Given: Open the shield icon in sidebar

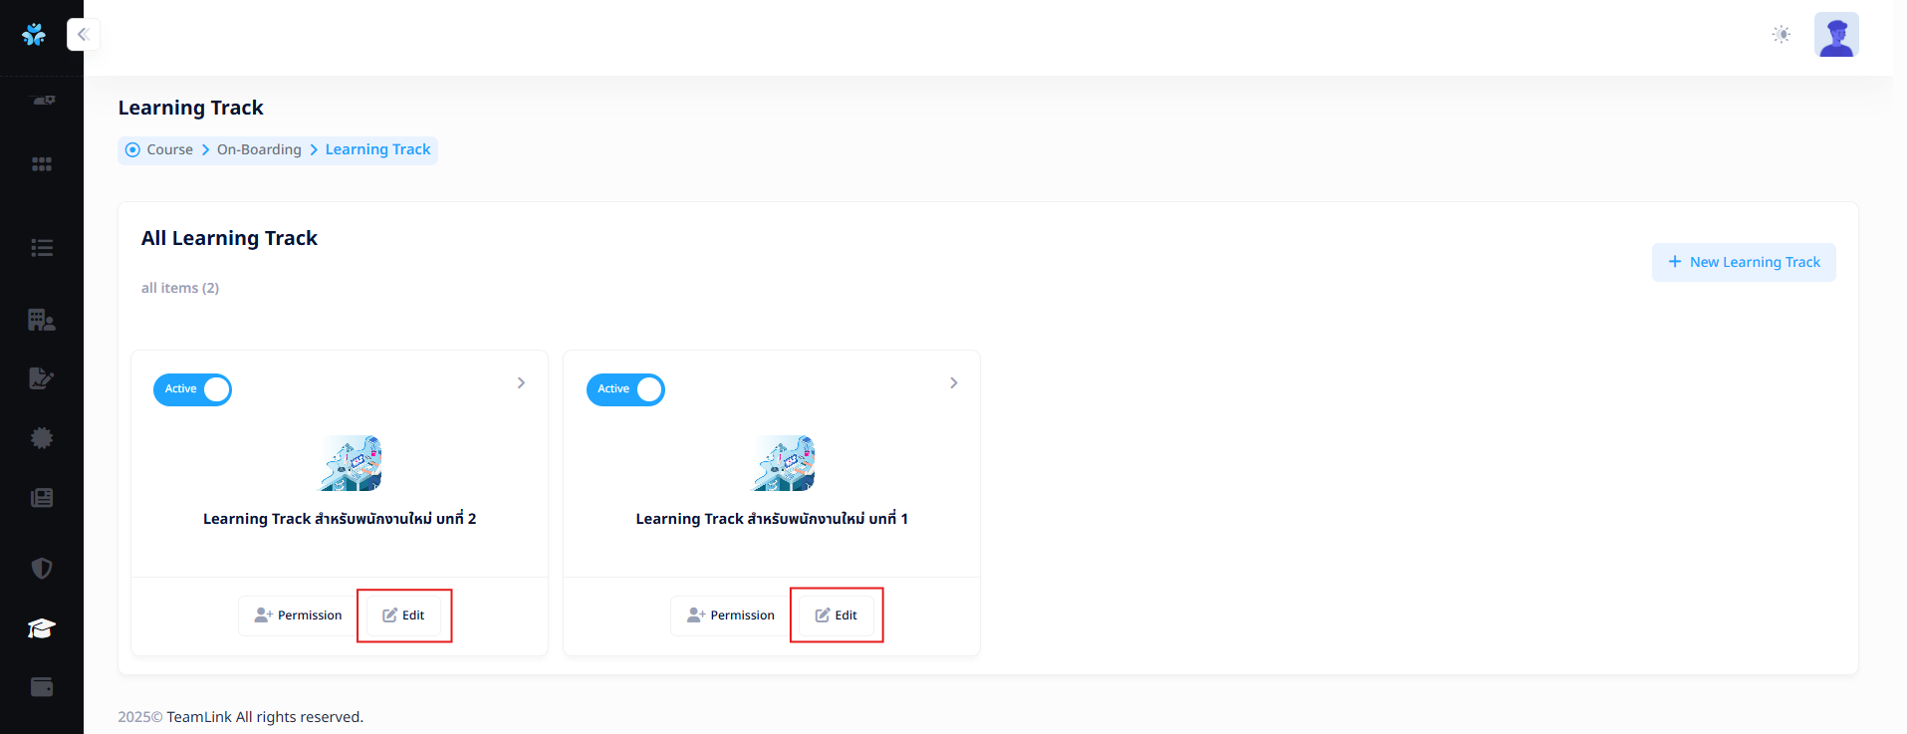Looking at the screenshot, I should (x=42, y=569).
